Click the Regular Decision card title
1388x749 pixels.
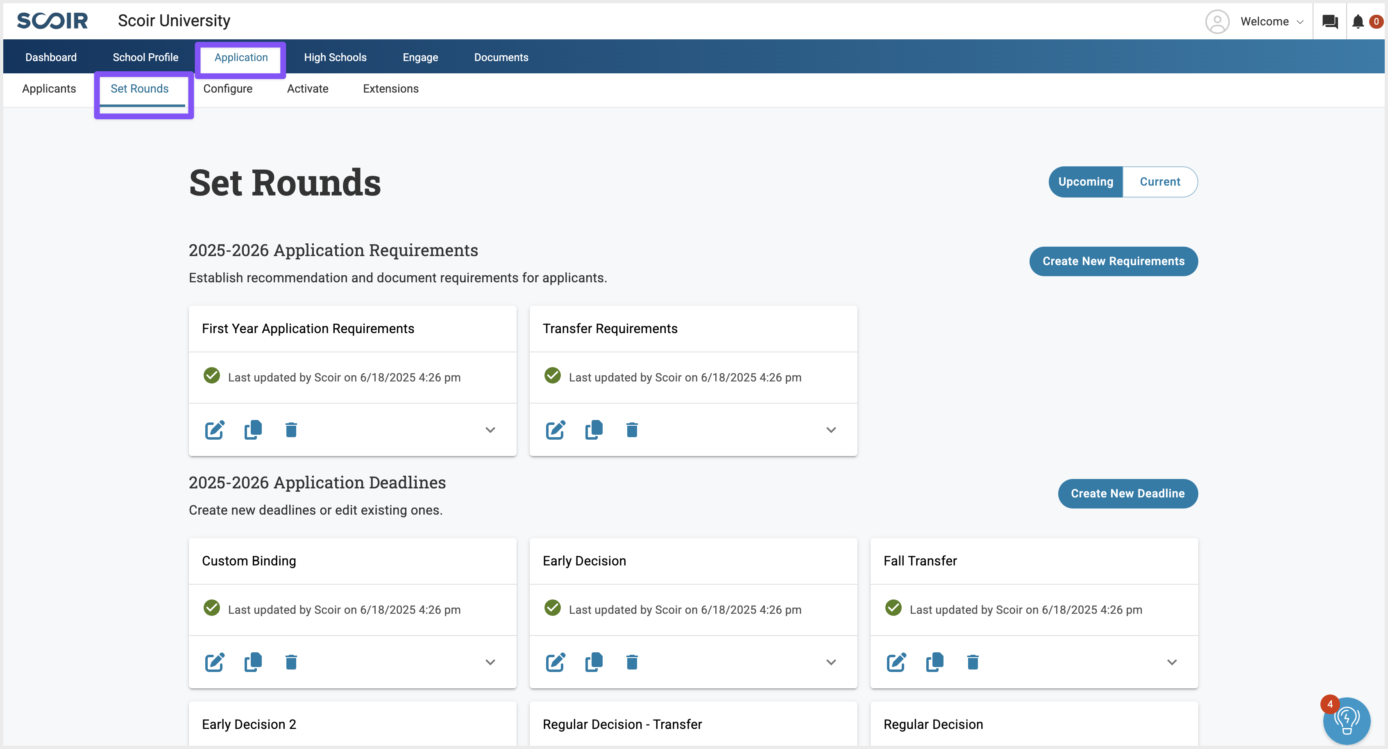pyautogui.click(x=933, y=724)
